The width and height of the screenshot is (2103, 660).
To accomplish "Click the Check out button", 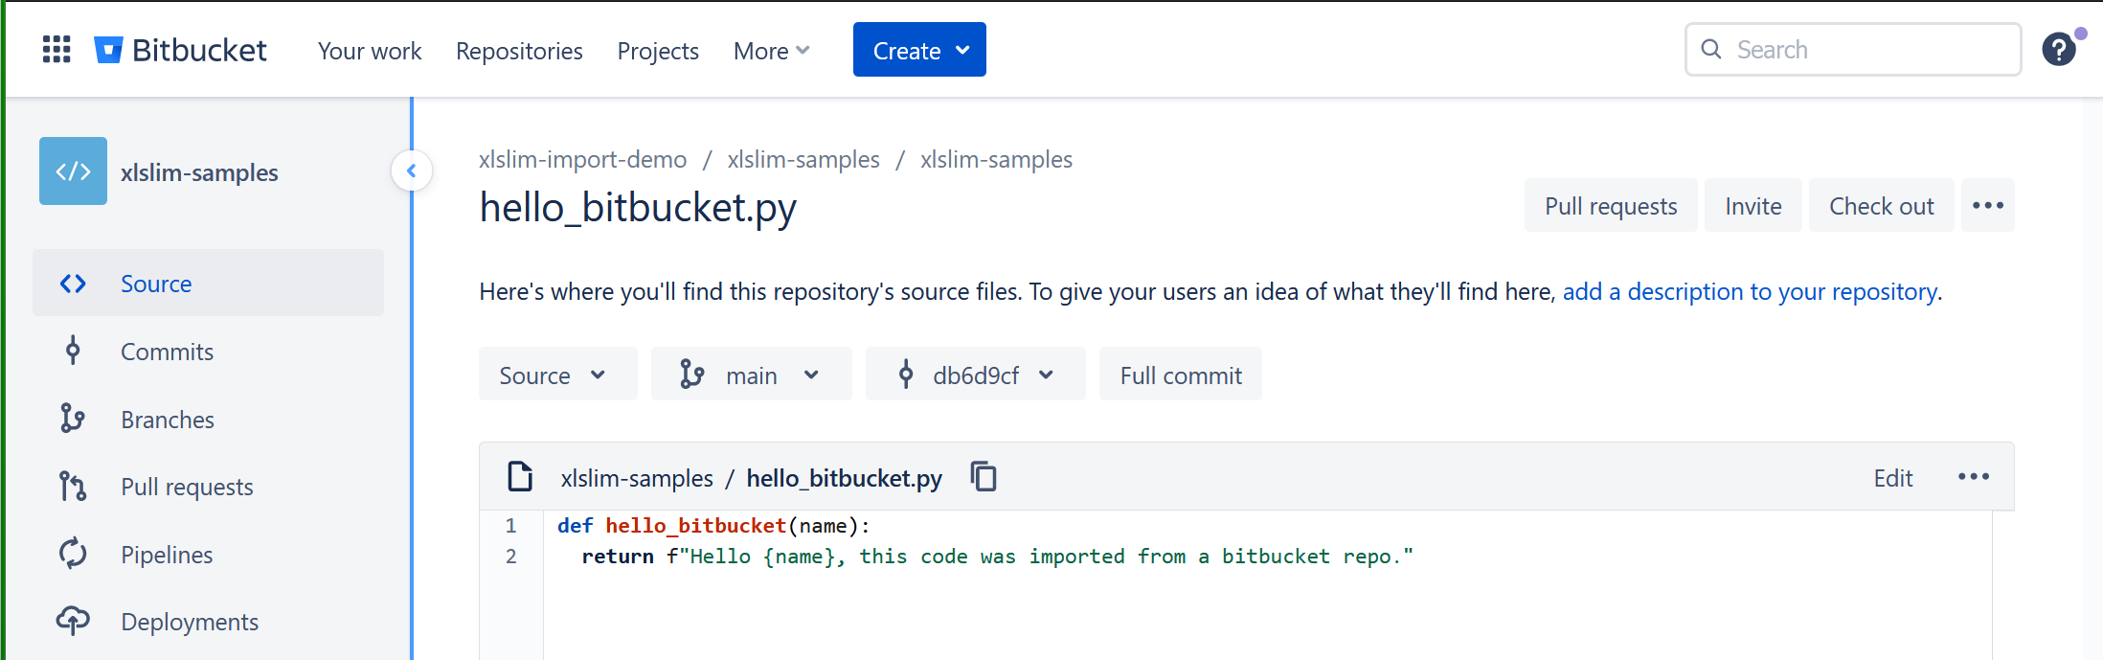I will point(1881,205).
